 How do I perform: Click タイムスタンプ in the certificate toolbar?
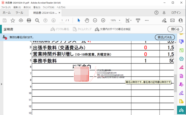tap(82, 29)
